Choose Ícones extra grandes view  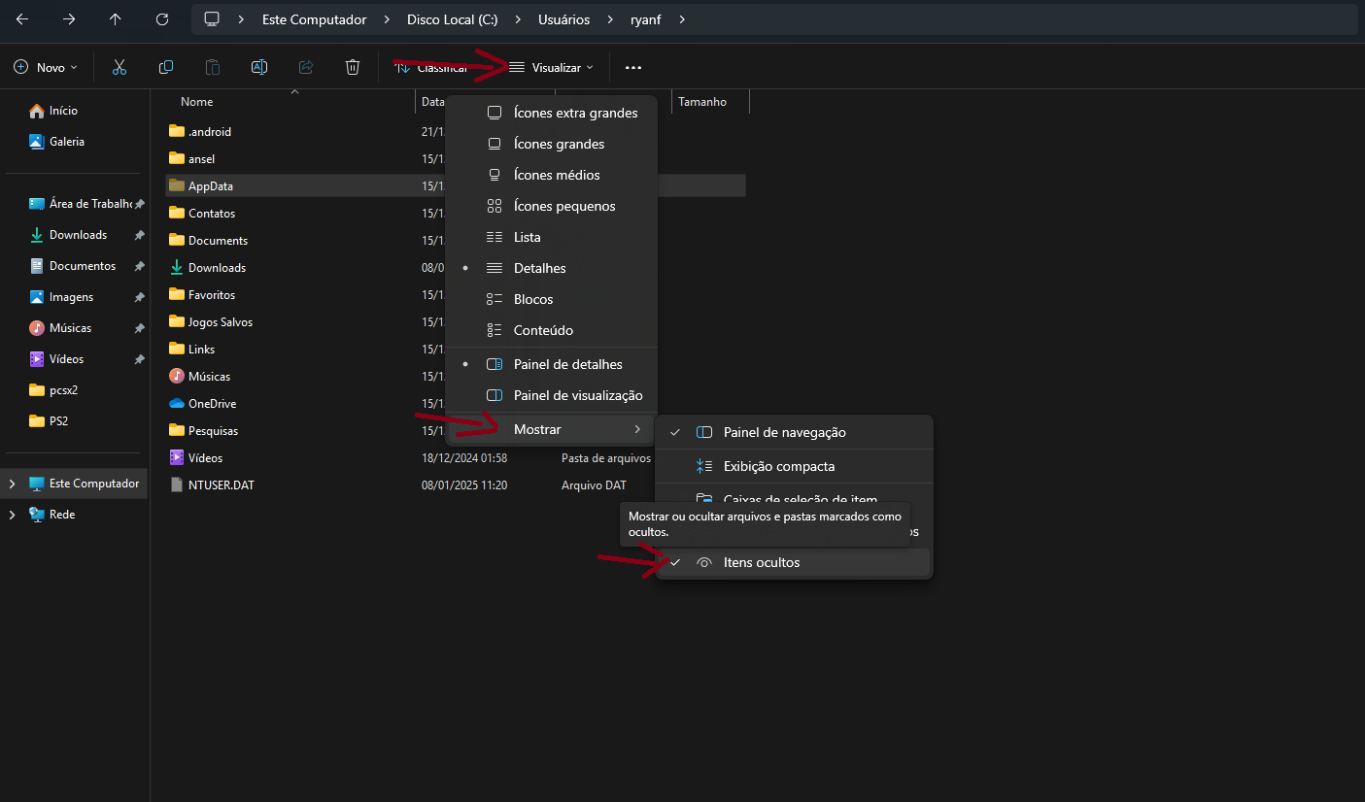point(575,113)
